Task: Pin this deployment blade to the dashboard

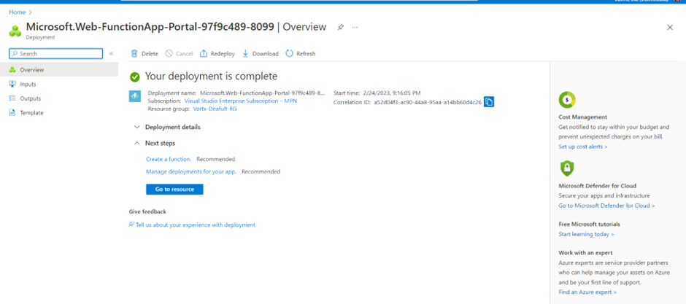Action: click(x=340, y=27)
